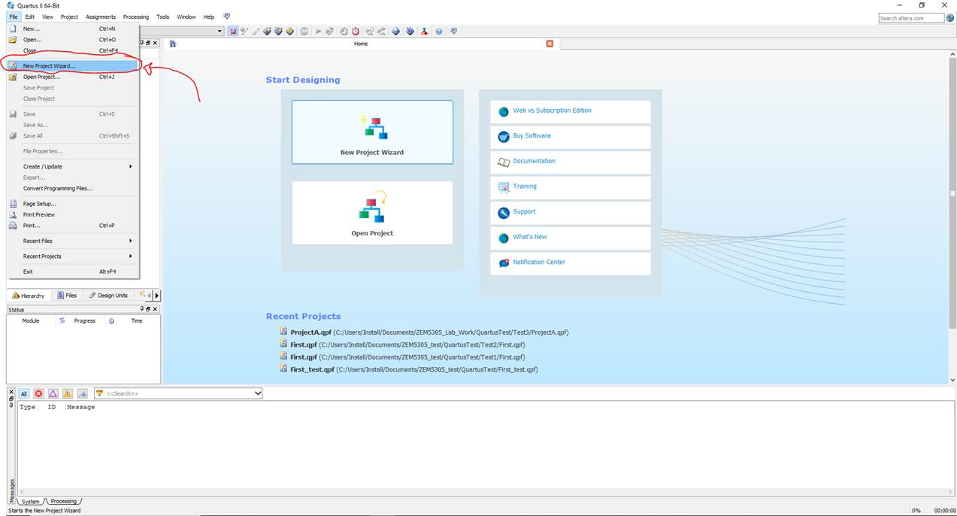The width and height of the screenshot is (957, 516).
Task: Open the message search dropdown arrow
Action: coord(258,393)
